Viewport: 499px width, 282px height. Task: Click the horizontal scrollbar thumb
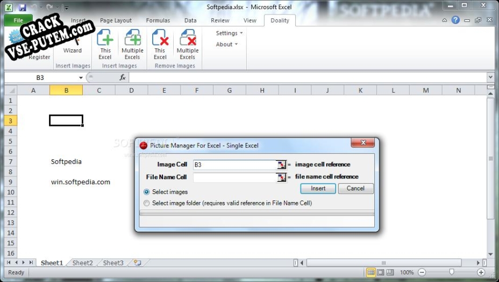click(x=384, y=263)
